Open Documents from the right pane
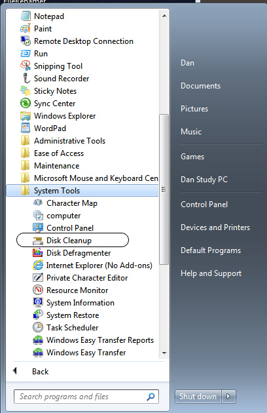Image resolution: width=267 pixels, height=413 pixels. point(200,86)
